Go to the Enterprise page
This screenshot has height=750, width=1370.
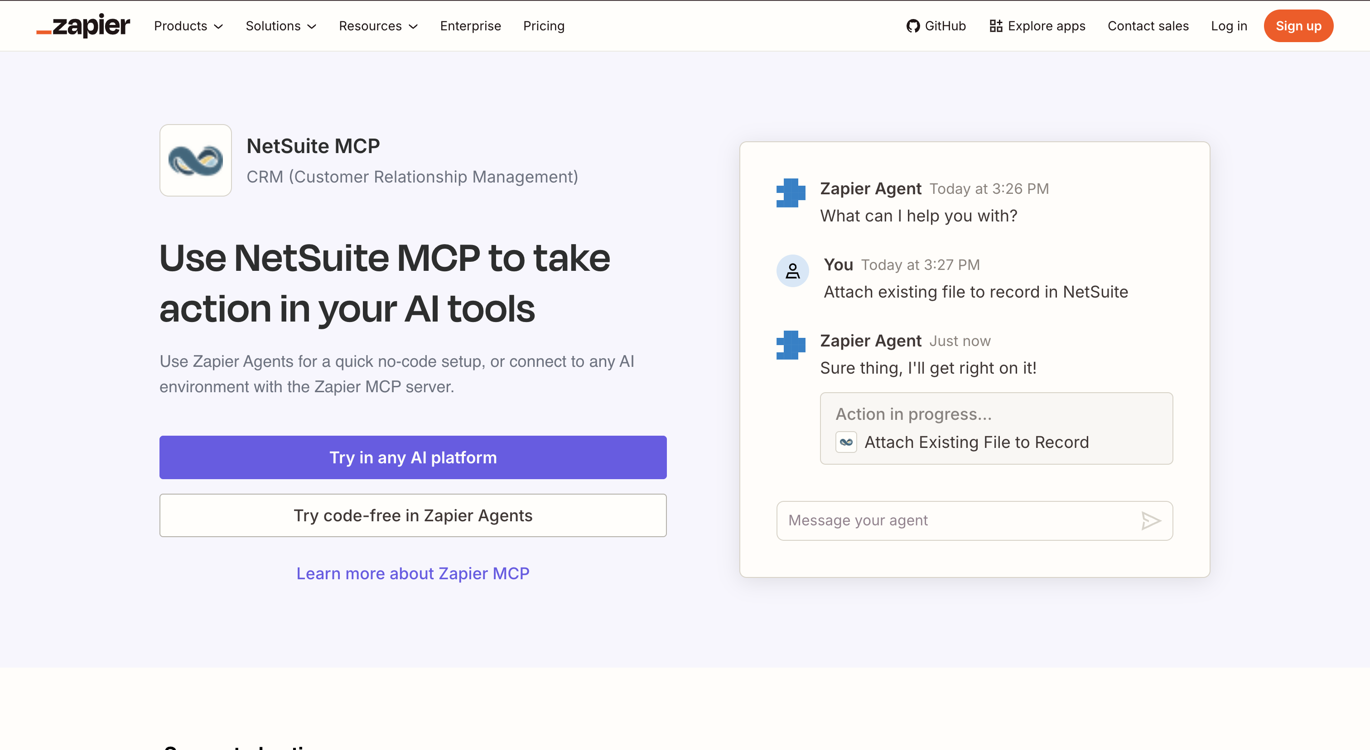(x=470, y=26)
